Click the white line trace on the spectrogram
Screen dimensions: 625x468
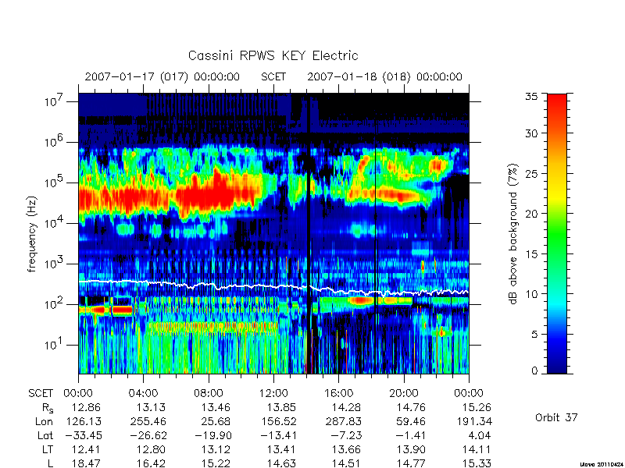tap(273, 286)
